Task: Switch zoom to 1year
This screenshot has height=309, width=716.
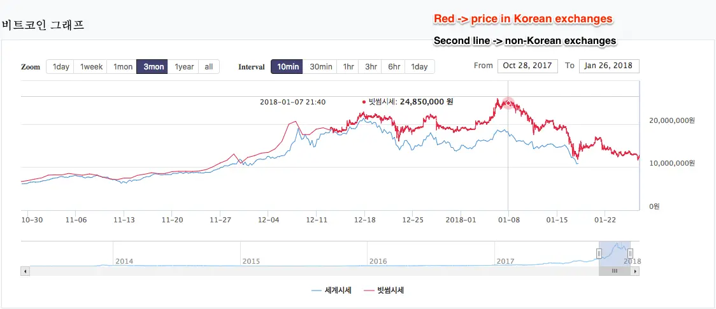Action: pos(183,67)
